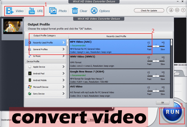
Task: Select to Music category
Action: tap(46, 56)
